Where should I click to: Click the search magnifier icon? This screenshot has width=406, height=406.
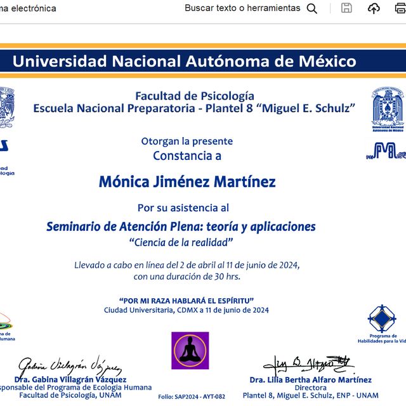pos(311,8)
